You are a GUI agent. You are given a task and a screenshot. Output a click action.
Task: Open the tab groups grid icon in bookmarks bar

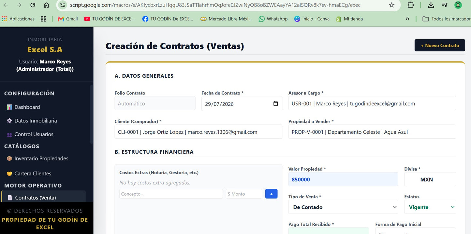44,19
